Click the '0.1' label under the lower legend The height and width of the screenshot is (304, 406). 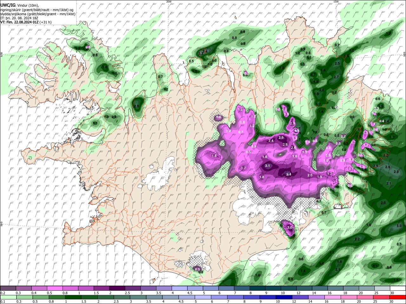(3, 301)
